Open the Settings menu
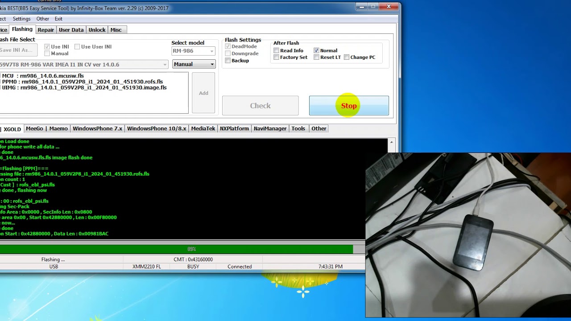 coord(21,19)
